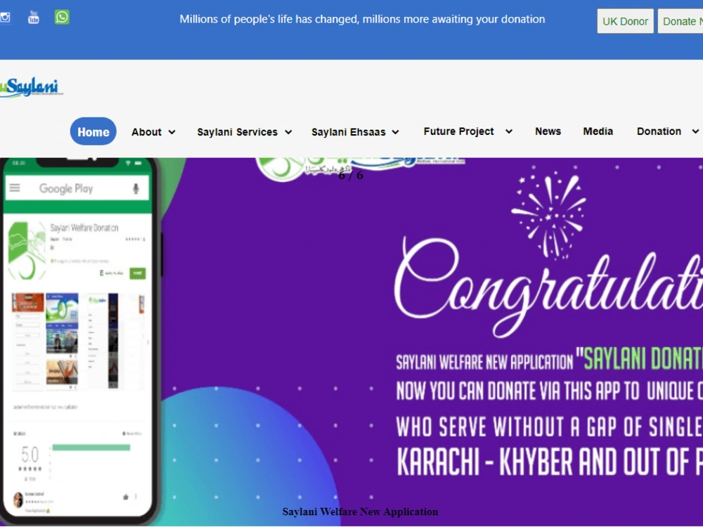703x527 pixels.
Task: Expand the About dropdown menu
Action: point(153,132)
